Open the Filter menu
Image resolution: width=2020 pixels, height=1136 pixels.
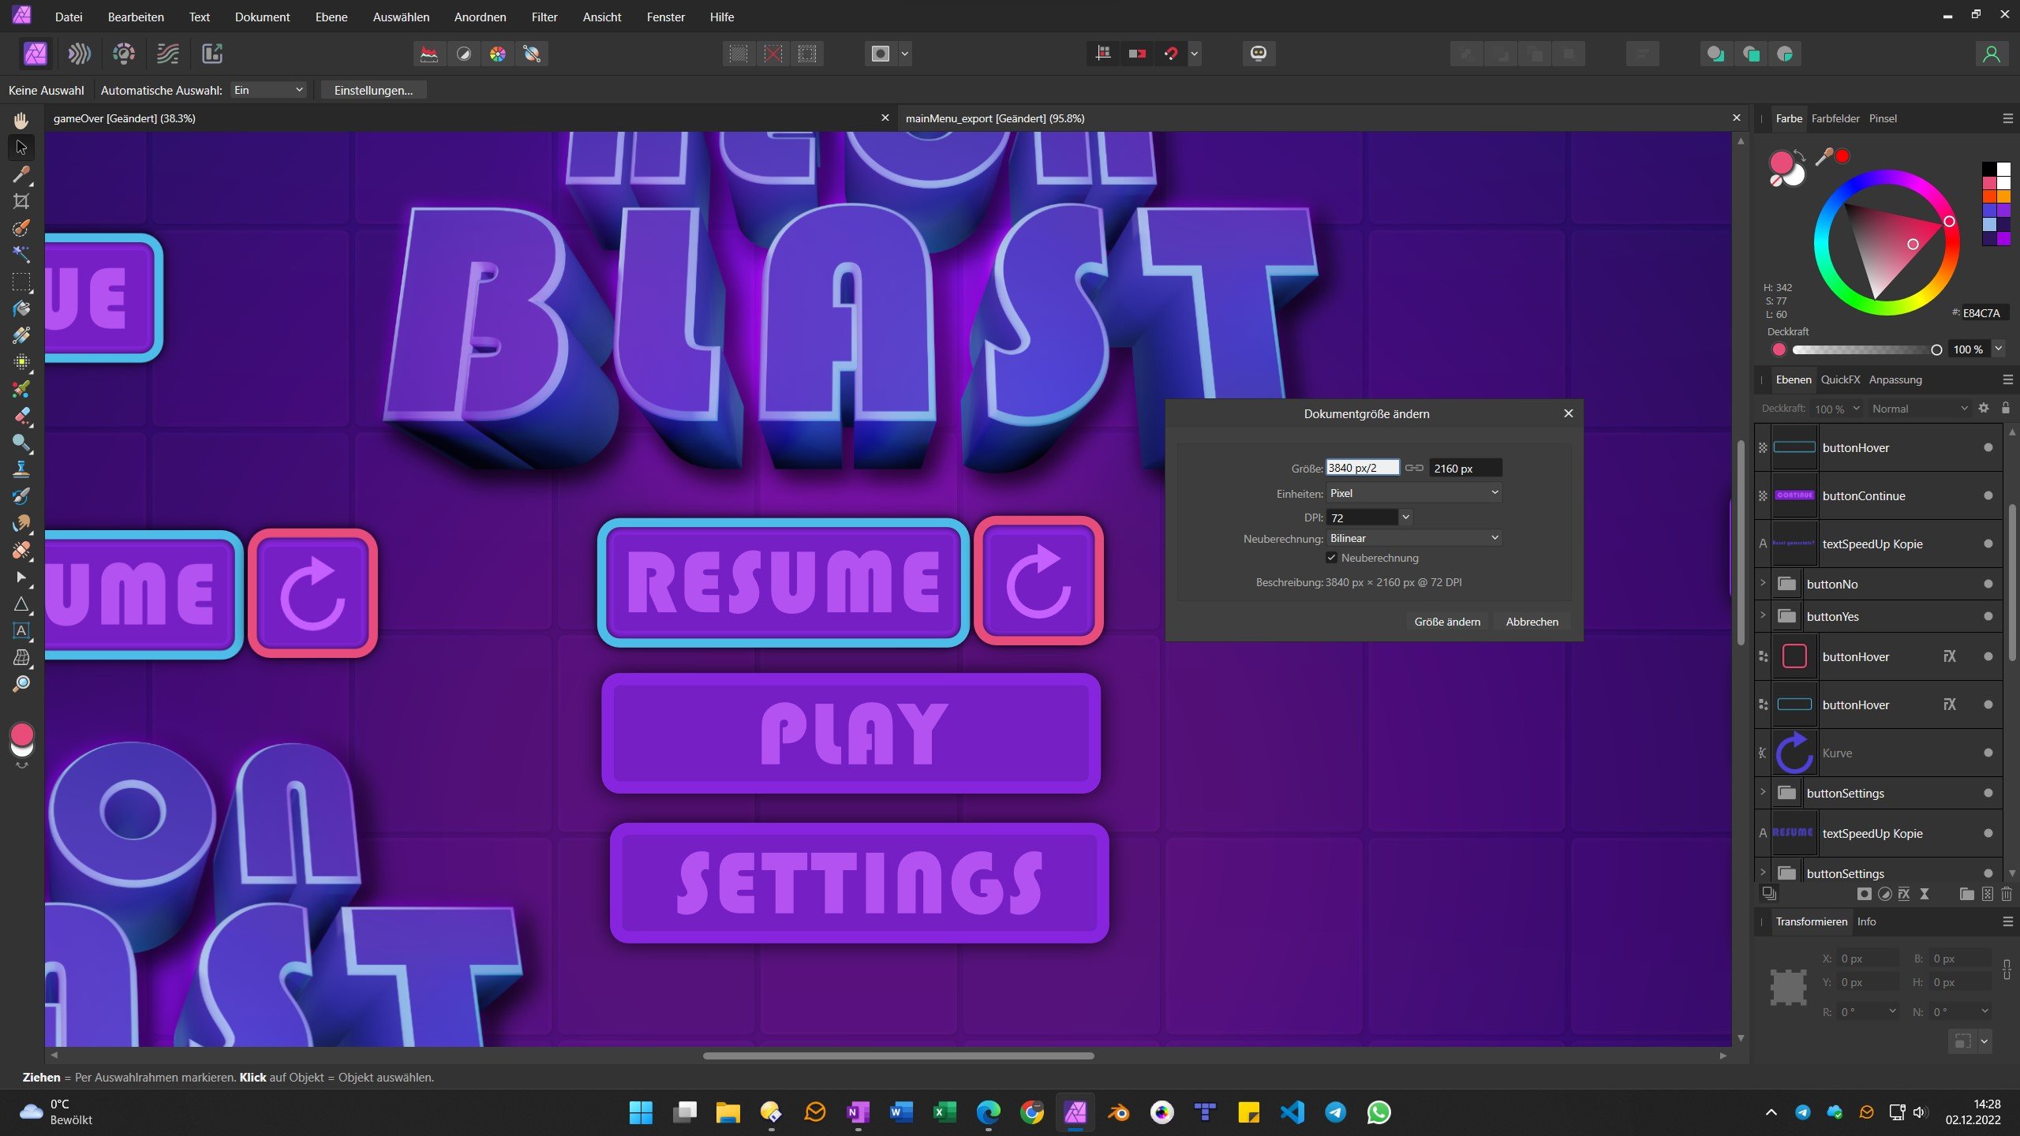544,17
